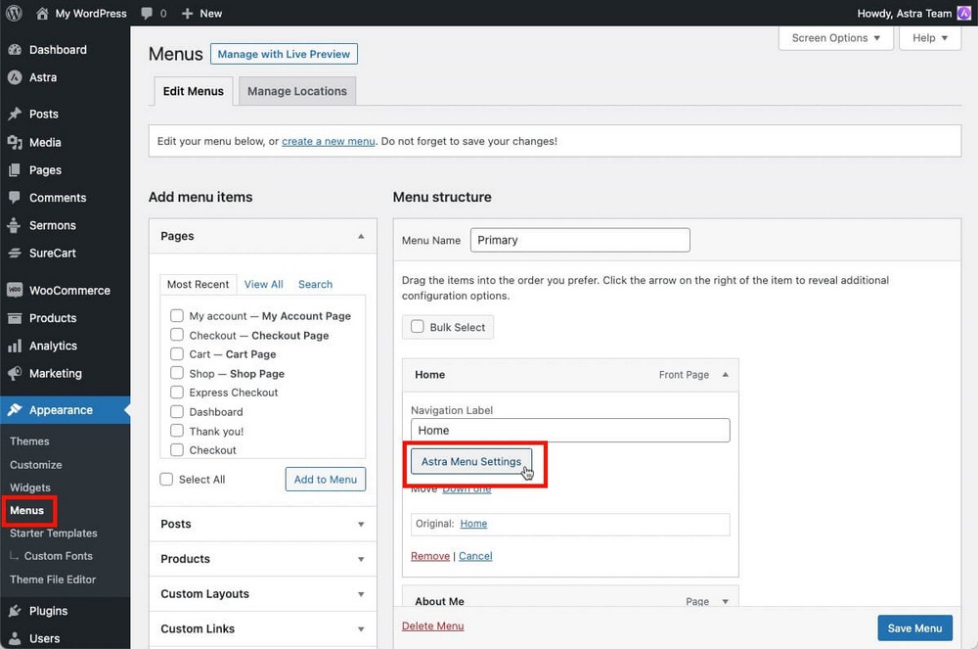Open the Original Home page link
The image size is (978, 649).
click(473, 523)
